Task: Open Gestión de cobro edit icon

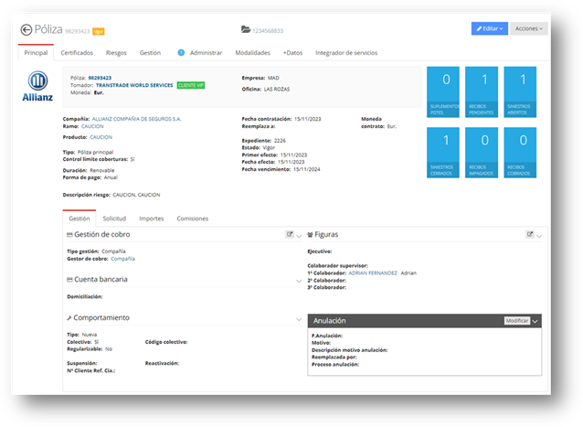Action: click(x=290, y=234)
